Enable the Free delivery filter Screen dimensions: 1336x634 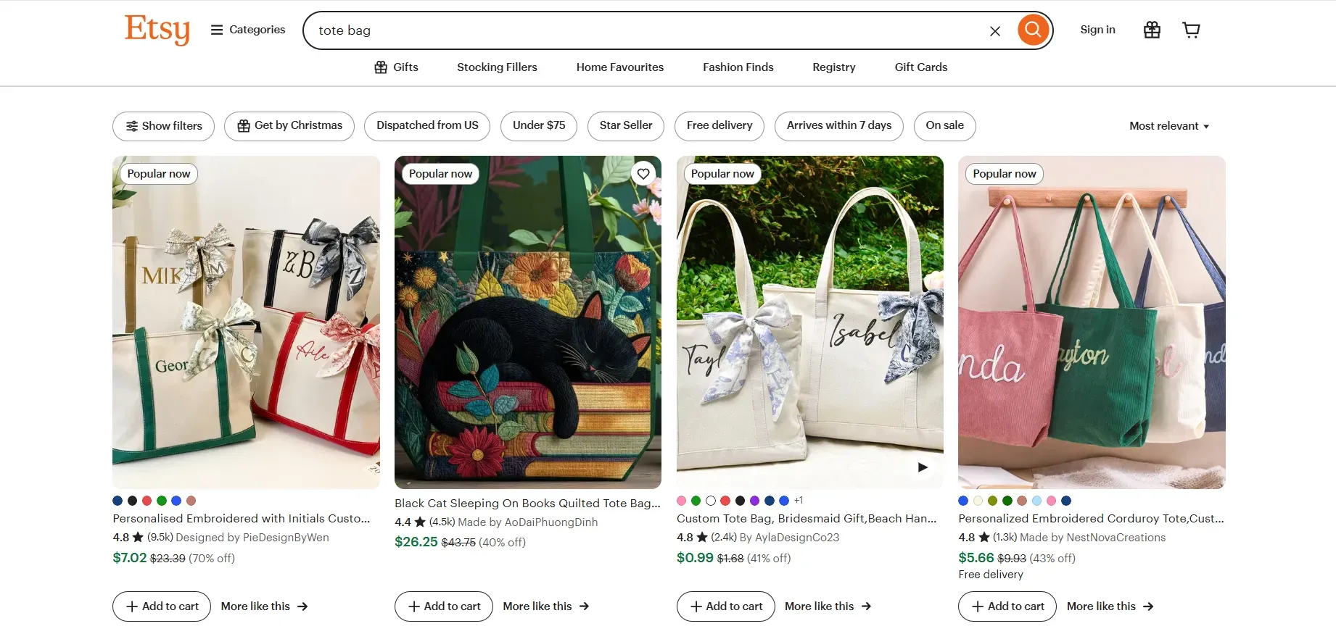719,125
